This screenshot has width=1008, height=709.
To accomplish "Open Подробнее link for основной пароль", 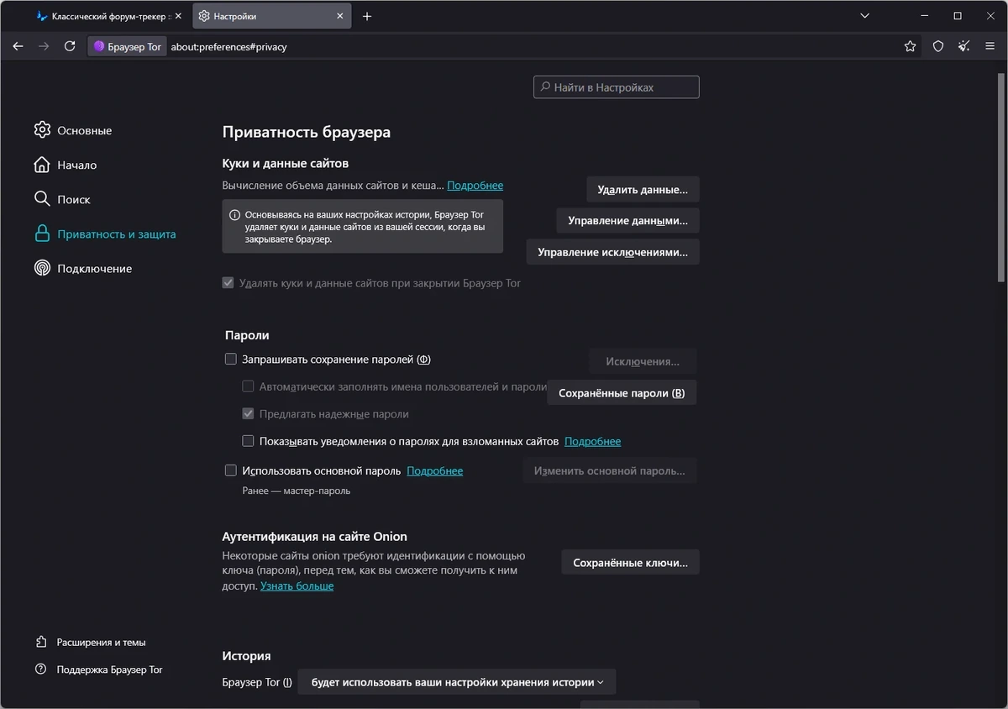I will [x=434, y=470].
